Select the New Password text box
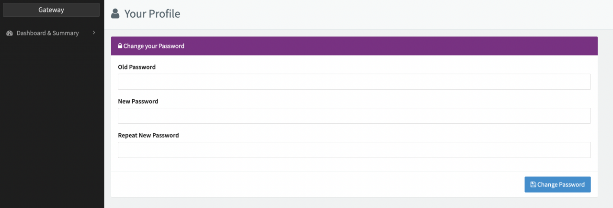 coord(354,116)
